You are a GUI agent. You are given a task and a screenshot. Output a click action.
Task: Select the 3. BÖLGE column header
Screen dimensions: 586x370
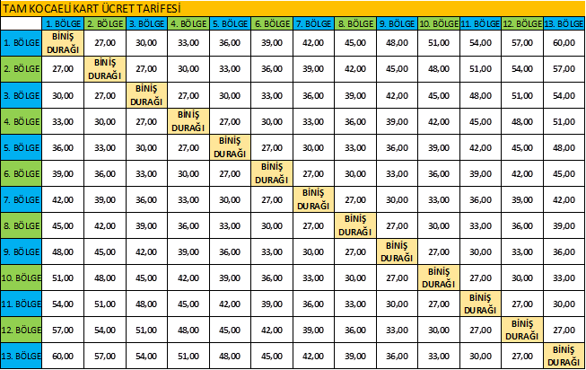pos(146,22)
